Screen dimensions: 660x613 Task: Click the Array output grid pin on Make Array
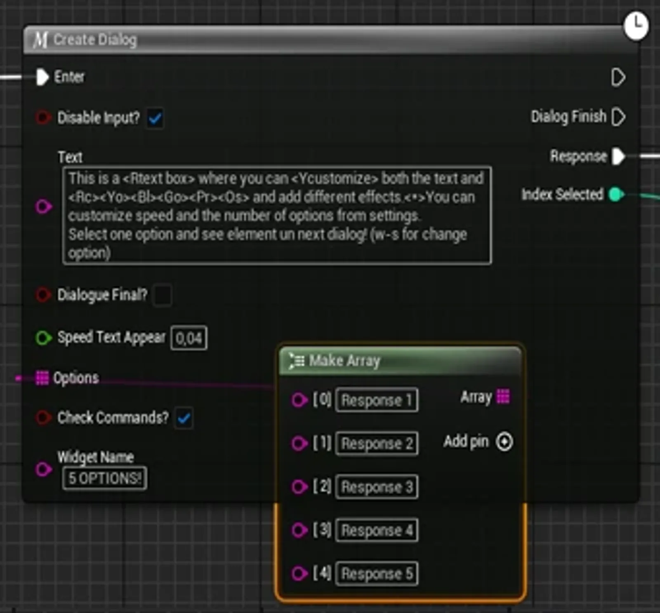pyautogui.click(x=504, y=397)
